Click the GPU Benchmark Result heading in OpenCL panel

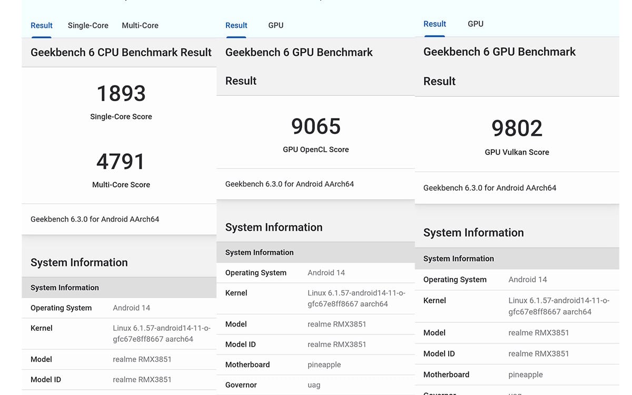pyautogui.click(x=299, y=66)
